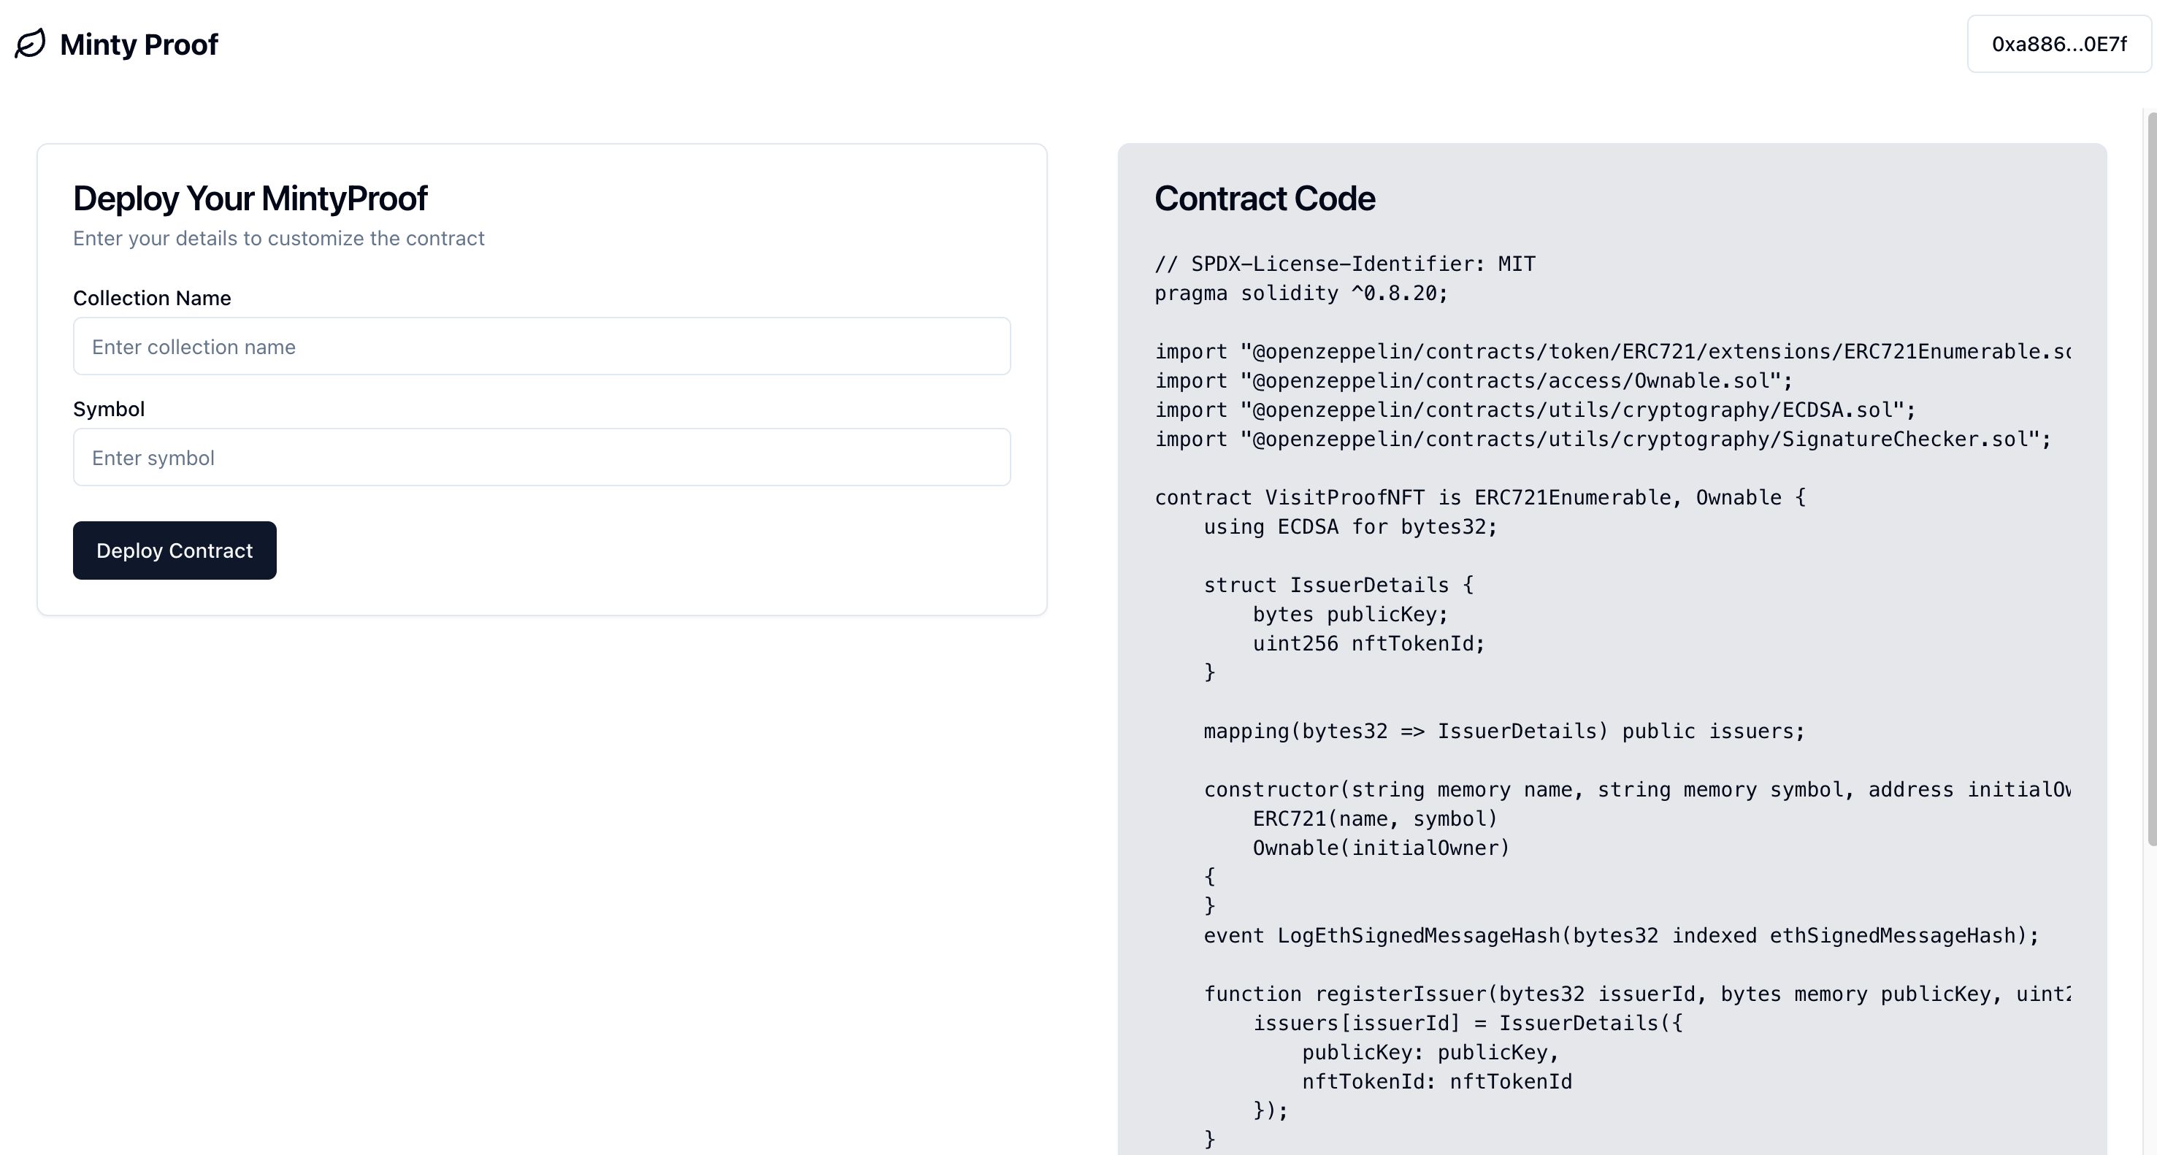Click the 'Symbol' field label
The image size is (2157, 1155).
pyautogui.click(x=109, y=410)
